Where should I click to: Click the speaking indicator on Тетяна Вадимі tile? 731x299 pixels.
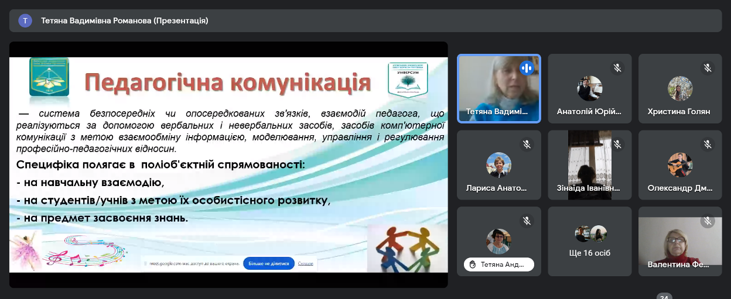point(527,68)
